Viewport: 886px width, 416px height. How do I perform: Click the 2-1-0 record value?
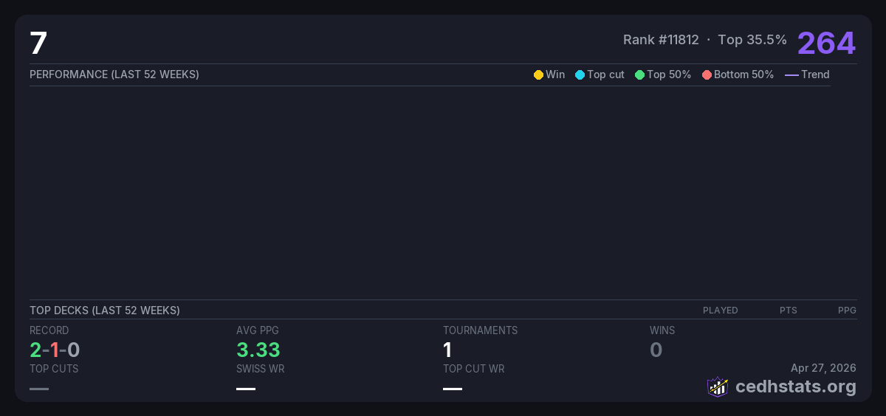tap(55, 350)
